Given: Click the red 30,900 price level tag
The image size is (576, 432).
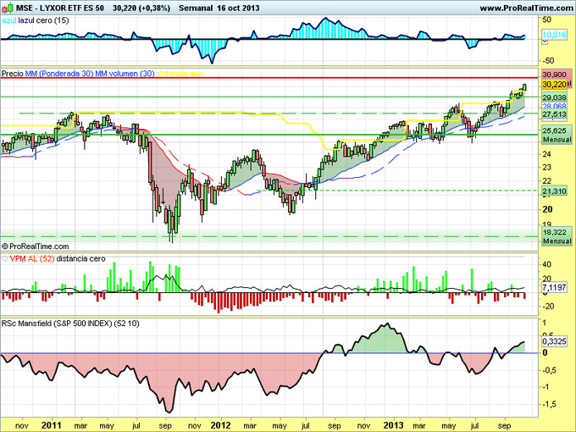Looking at the screenshot, I should 553,75.
